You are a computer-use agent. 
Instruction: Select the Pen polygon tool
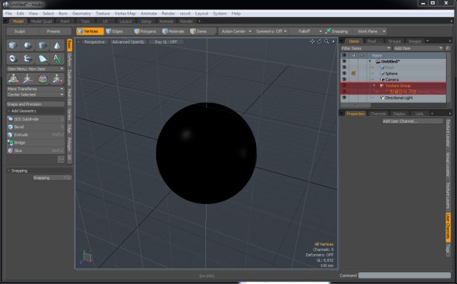42,58
